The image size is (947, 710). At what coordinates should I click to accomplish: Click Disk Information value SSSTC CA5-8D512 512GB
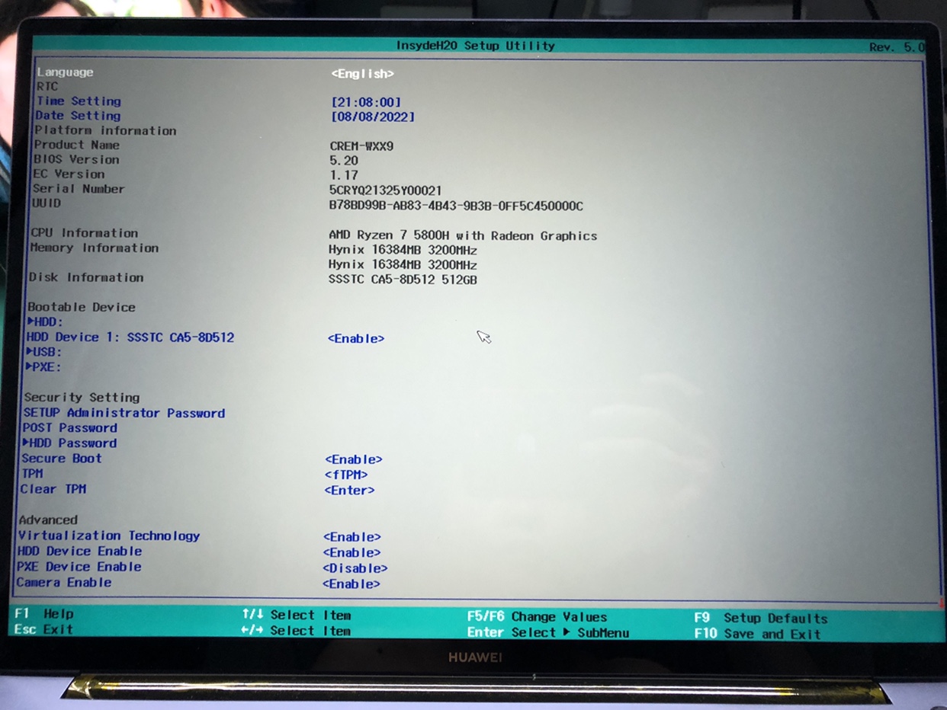pyautogui.click(x=403, y=280)
